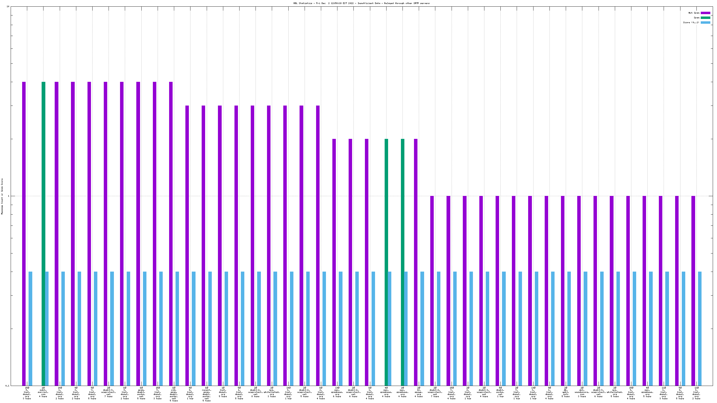The height and width of the screenshot is (403, 717).
Task: Click the blue Score (0..1) legend swatch
Action: (705, 23)
